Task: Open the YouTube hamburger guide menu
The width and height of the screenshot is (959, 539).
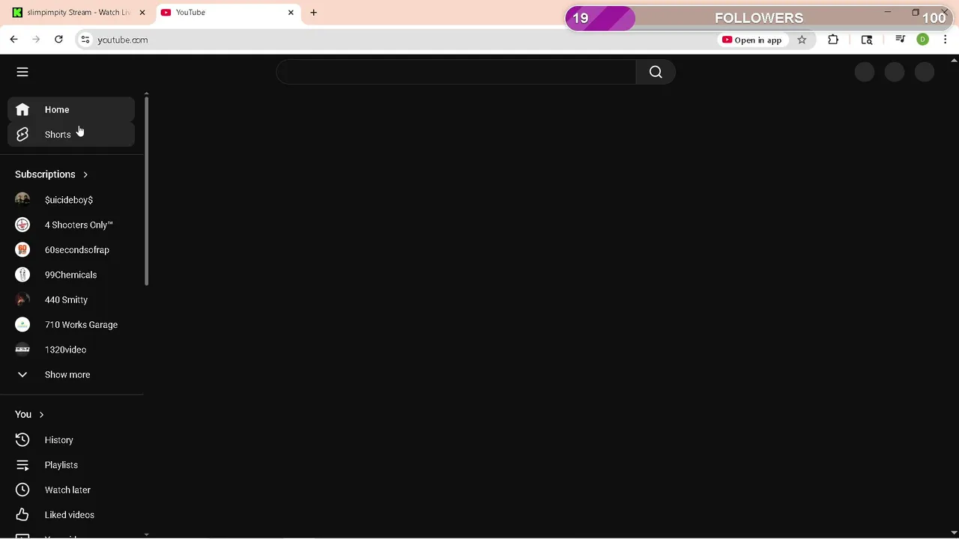Action: (22, 72)
